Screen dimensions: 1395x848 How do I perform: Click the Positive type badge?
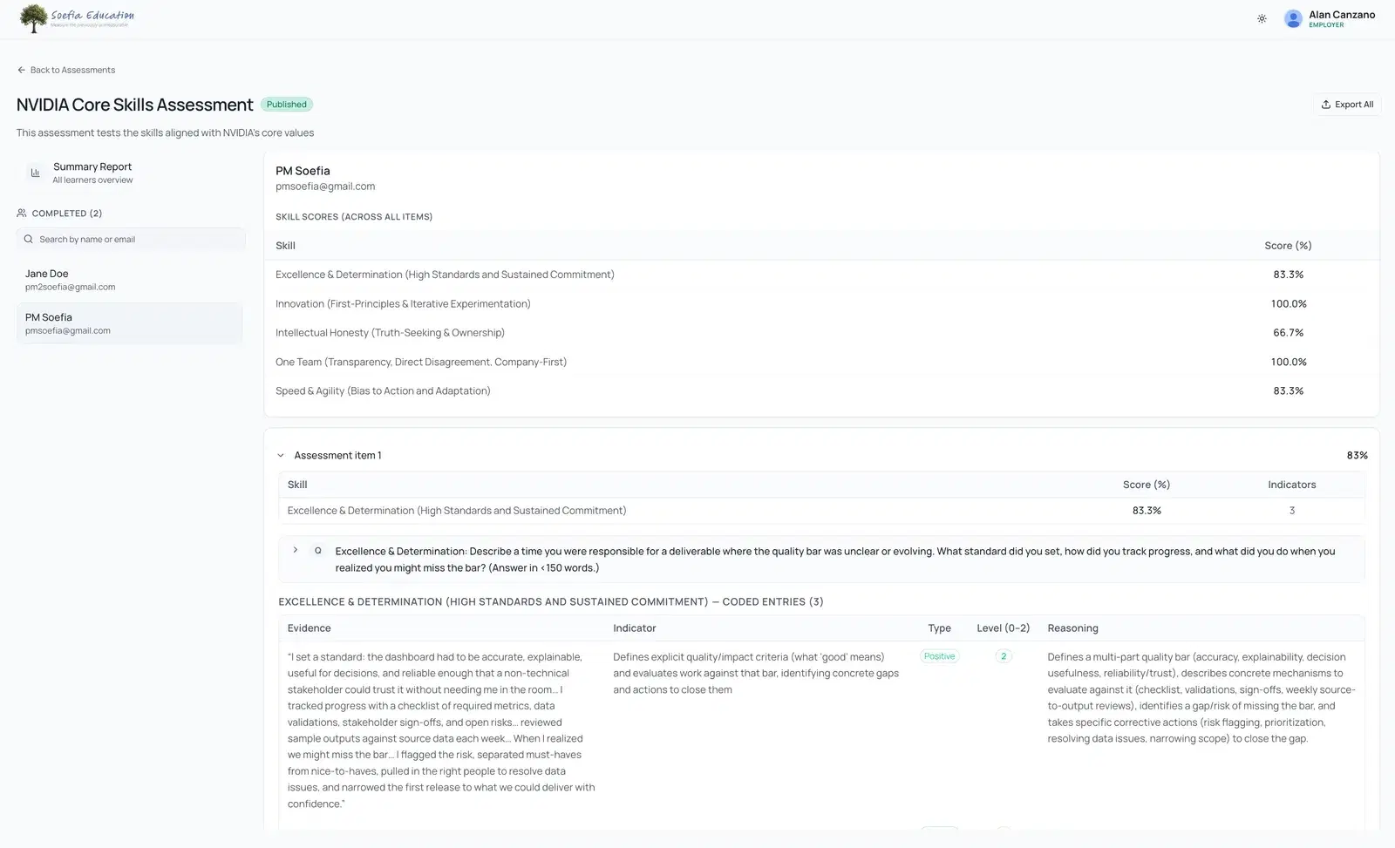click(939, 656)
